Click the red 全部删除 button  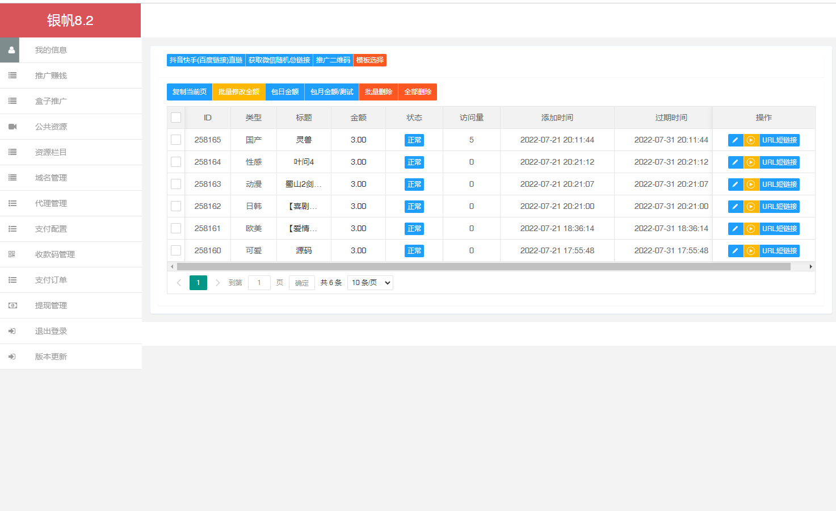point(418,92)
